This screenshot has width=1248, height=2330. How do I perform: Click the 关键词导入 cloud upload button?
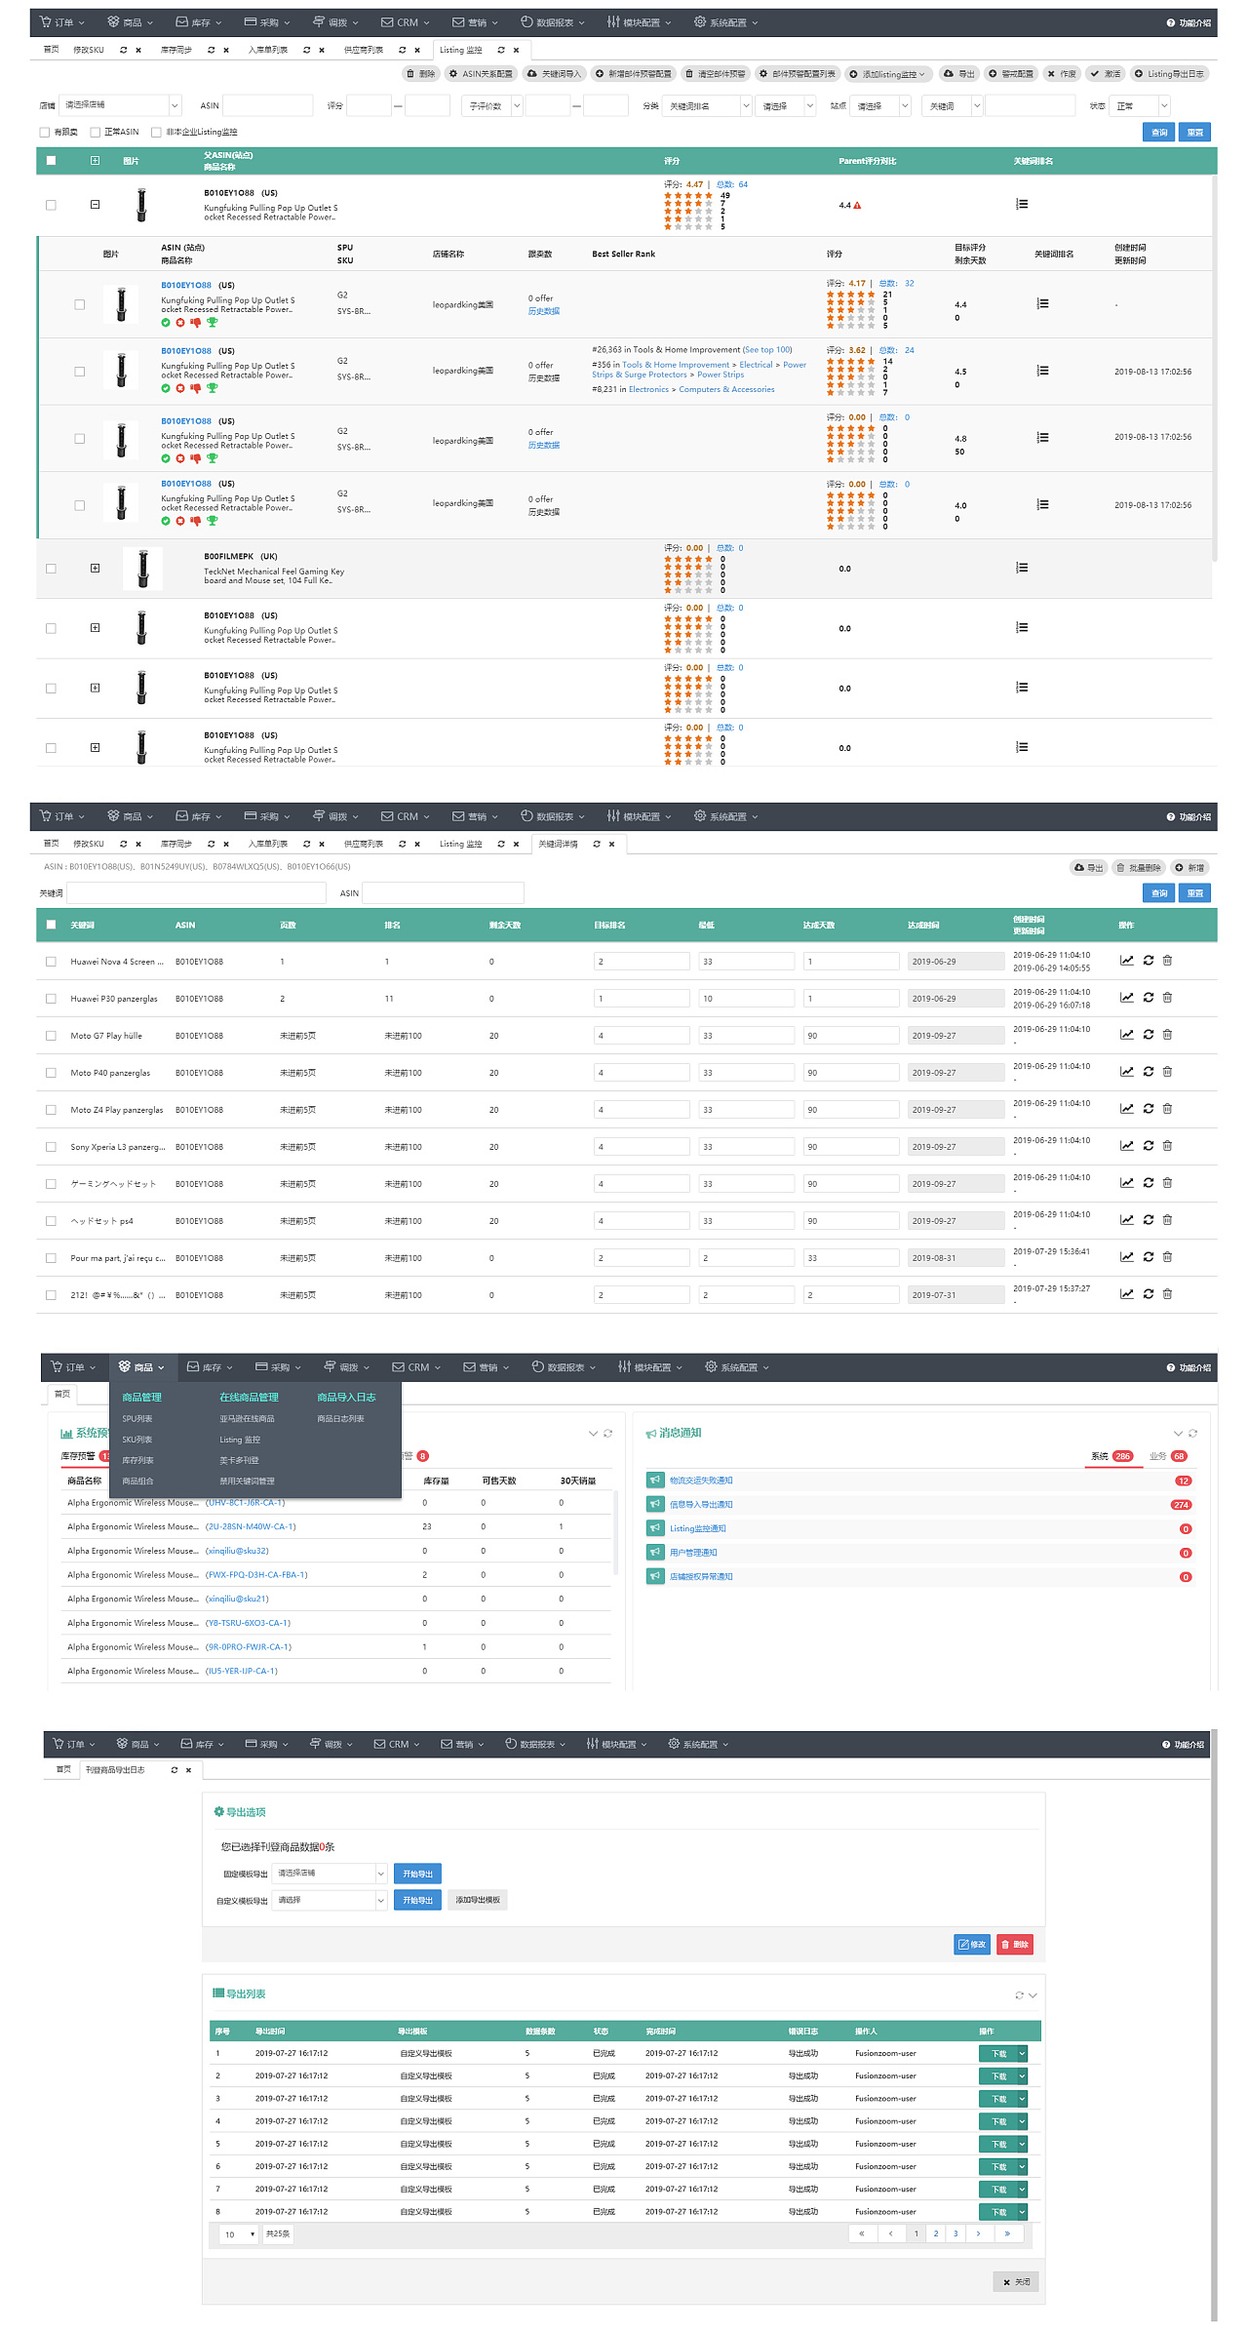click(x=553, y=74)
